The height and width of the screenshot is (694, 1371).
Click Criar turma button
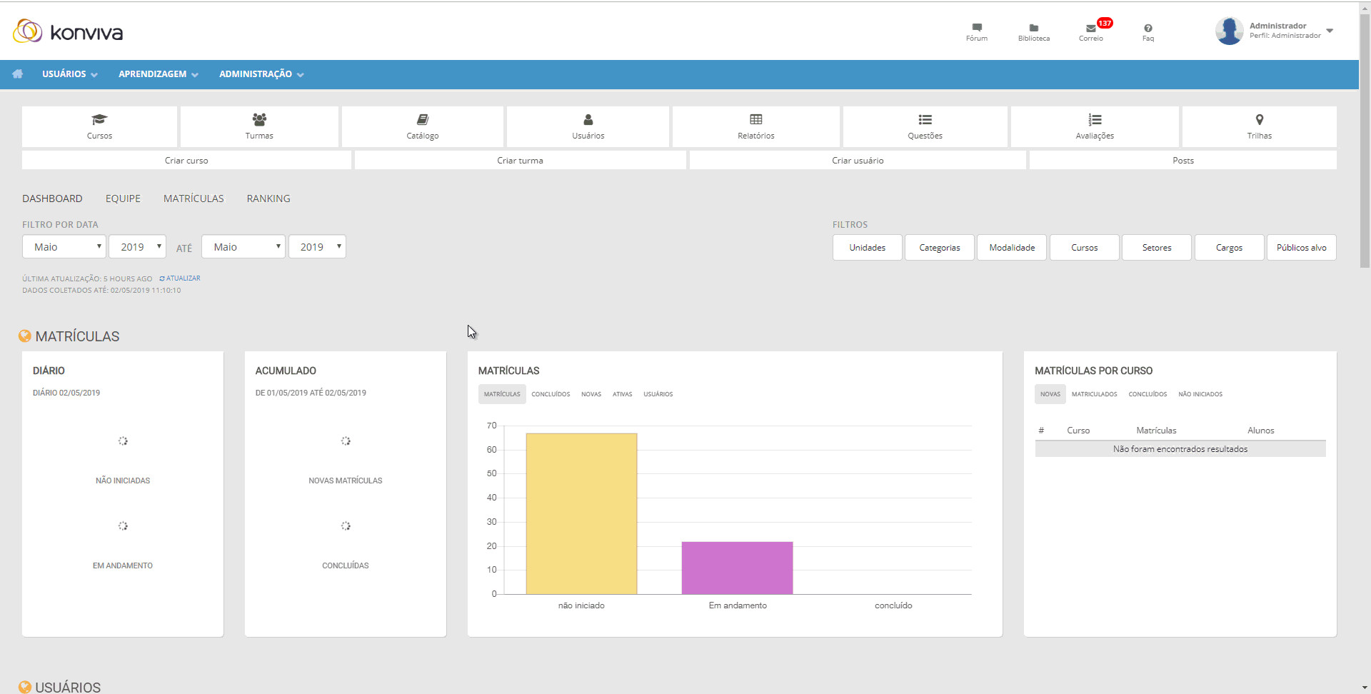tap(520, 160)
